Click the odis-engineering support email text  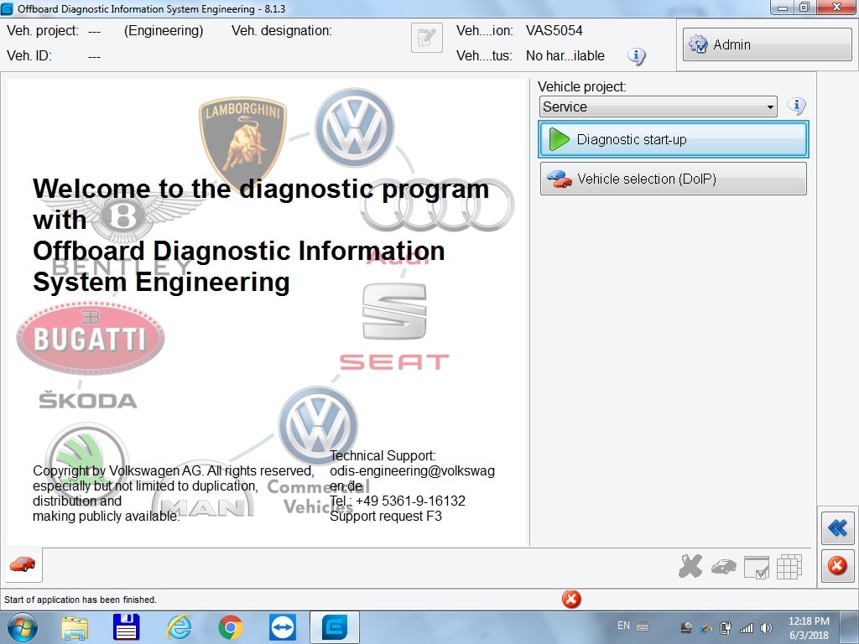click(412, 478)
